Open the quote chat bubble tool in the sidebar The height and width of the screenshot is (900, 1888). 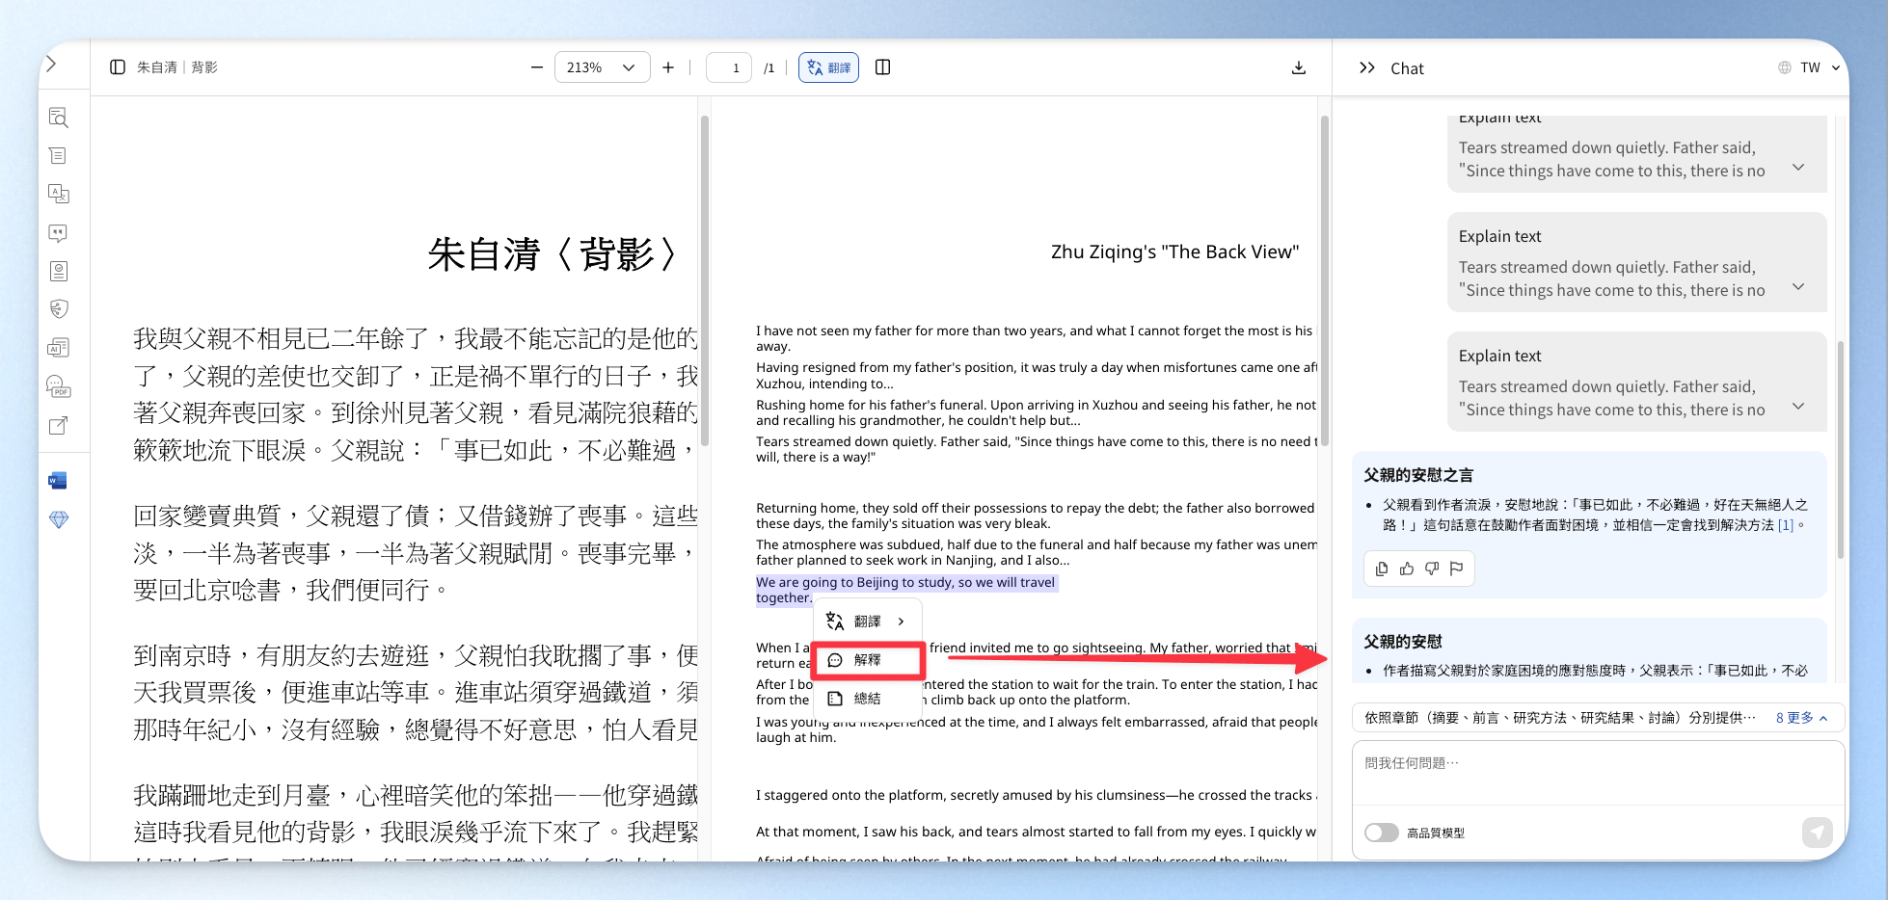(x=59, y=232)
